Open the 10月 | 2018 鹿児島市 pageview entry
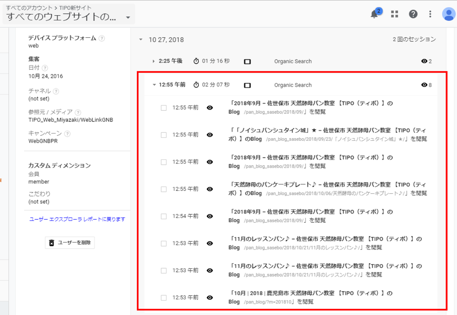The image size is (457, 315). pyautogui.click(x=311, y=297)
